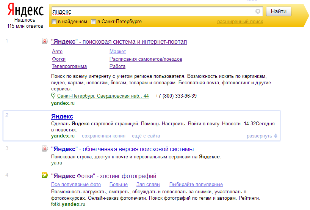The height and width of the screenshot is (210, 310).
Task: Click the "115 млн ответов" results count
Action: [x=25, y=26]
